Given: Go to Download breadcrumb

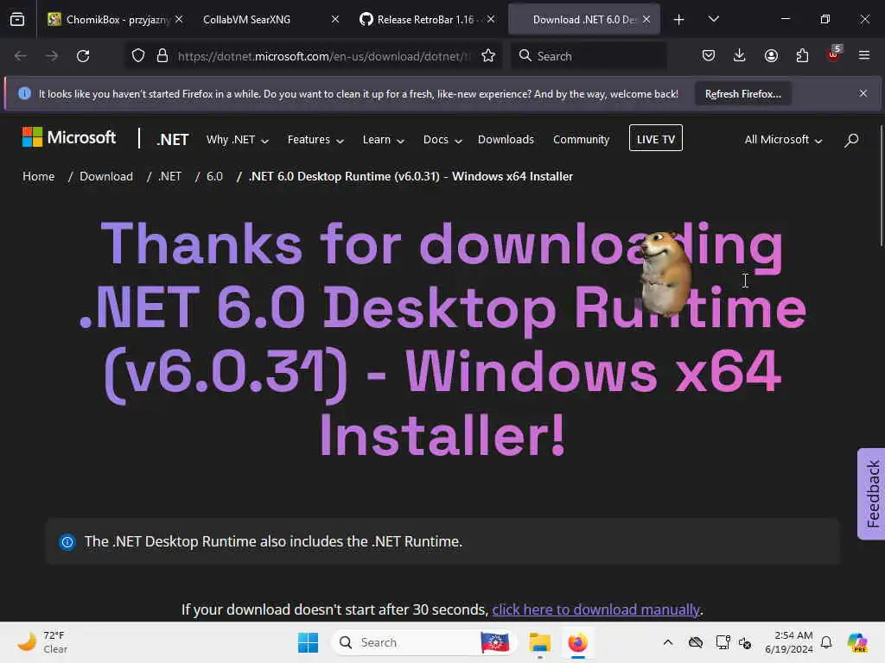Looking at the screenshot, I should coord(106,176).
